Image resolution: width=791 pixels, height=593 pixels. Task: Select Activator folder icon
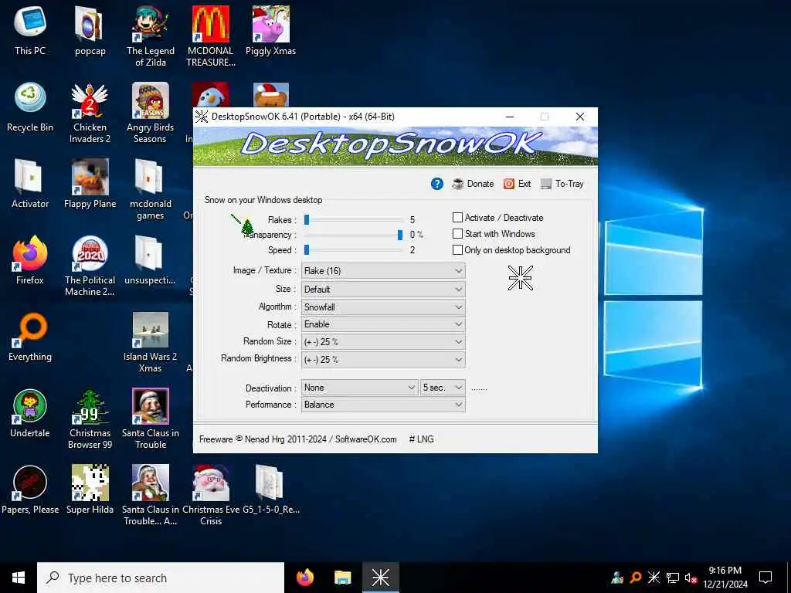[30, 184]
